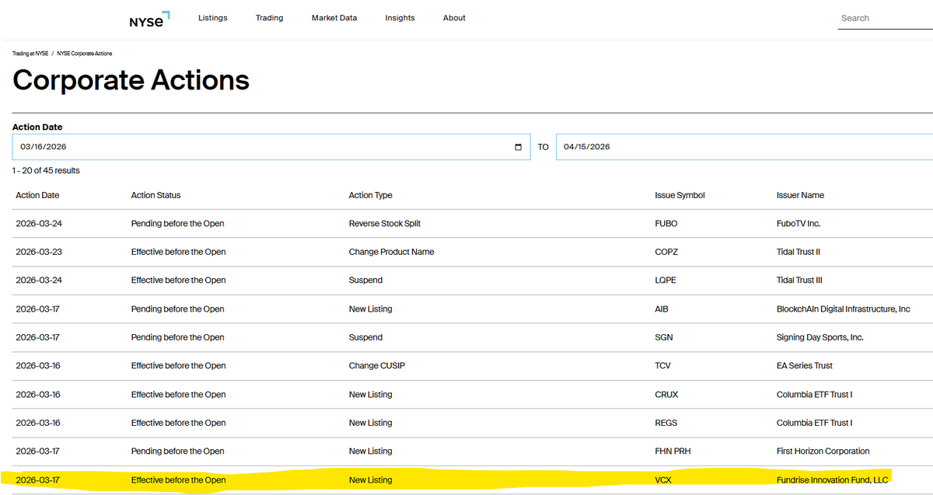Open the Listings menu
This screenshot has height=495, width=933.
tap(213, 18)
